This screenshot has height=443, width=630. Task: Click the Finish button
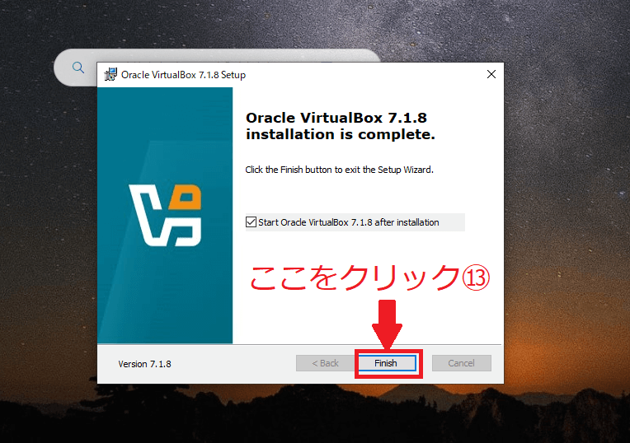pos(387,363)
